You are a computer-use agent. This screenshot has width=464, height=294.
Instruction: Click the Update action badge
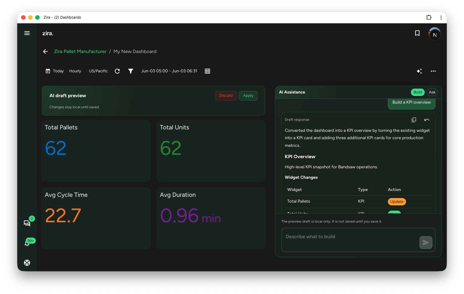[397, 202]
